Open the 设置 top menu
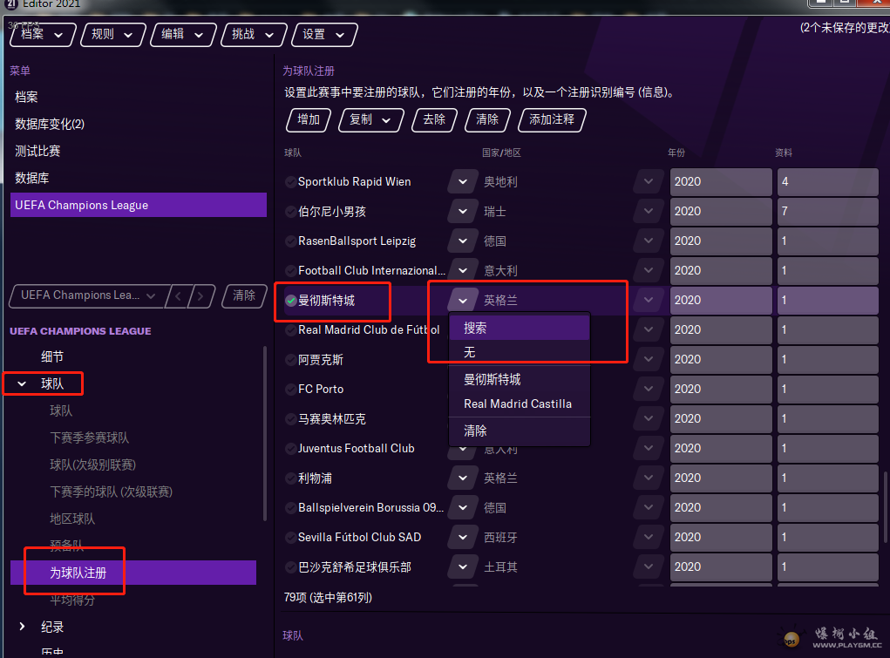The height and width of the screenshot is (658, 890). tap(323, 35)
